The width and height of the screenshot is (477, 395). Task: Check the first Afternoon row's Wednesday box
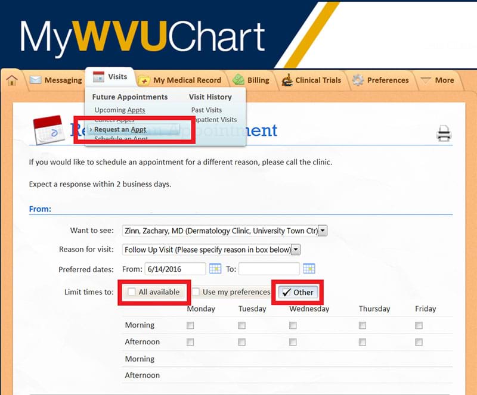pyautogui.click(x=293, y=342)
